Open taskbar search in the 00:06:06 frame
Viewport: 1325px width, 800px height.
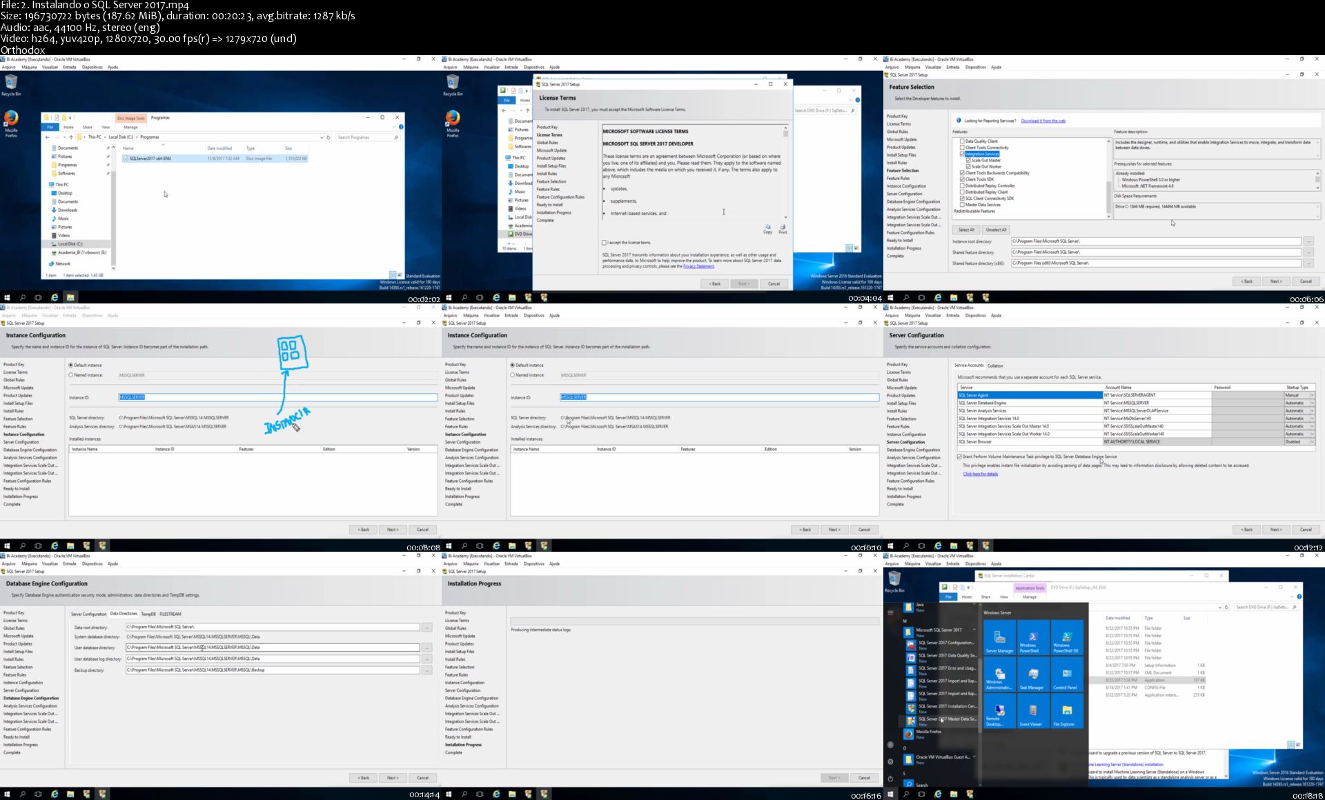point(906,297)
